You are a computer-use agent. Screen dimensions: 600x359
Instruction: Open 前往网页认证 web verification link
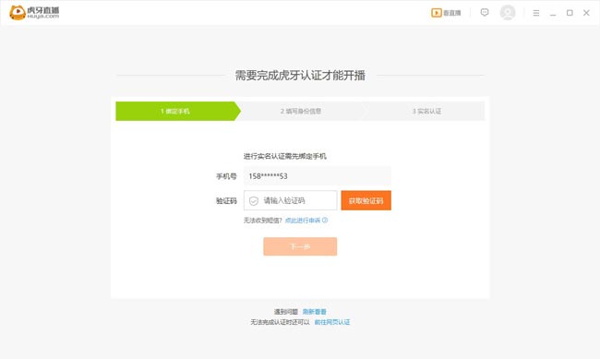click(332, 322)
